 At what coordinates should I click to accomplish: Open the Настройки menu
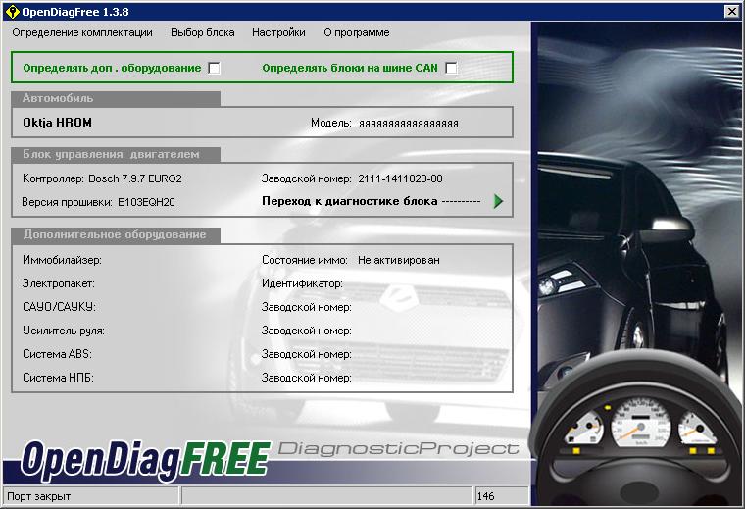(x=278, y=32)
